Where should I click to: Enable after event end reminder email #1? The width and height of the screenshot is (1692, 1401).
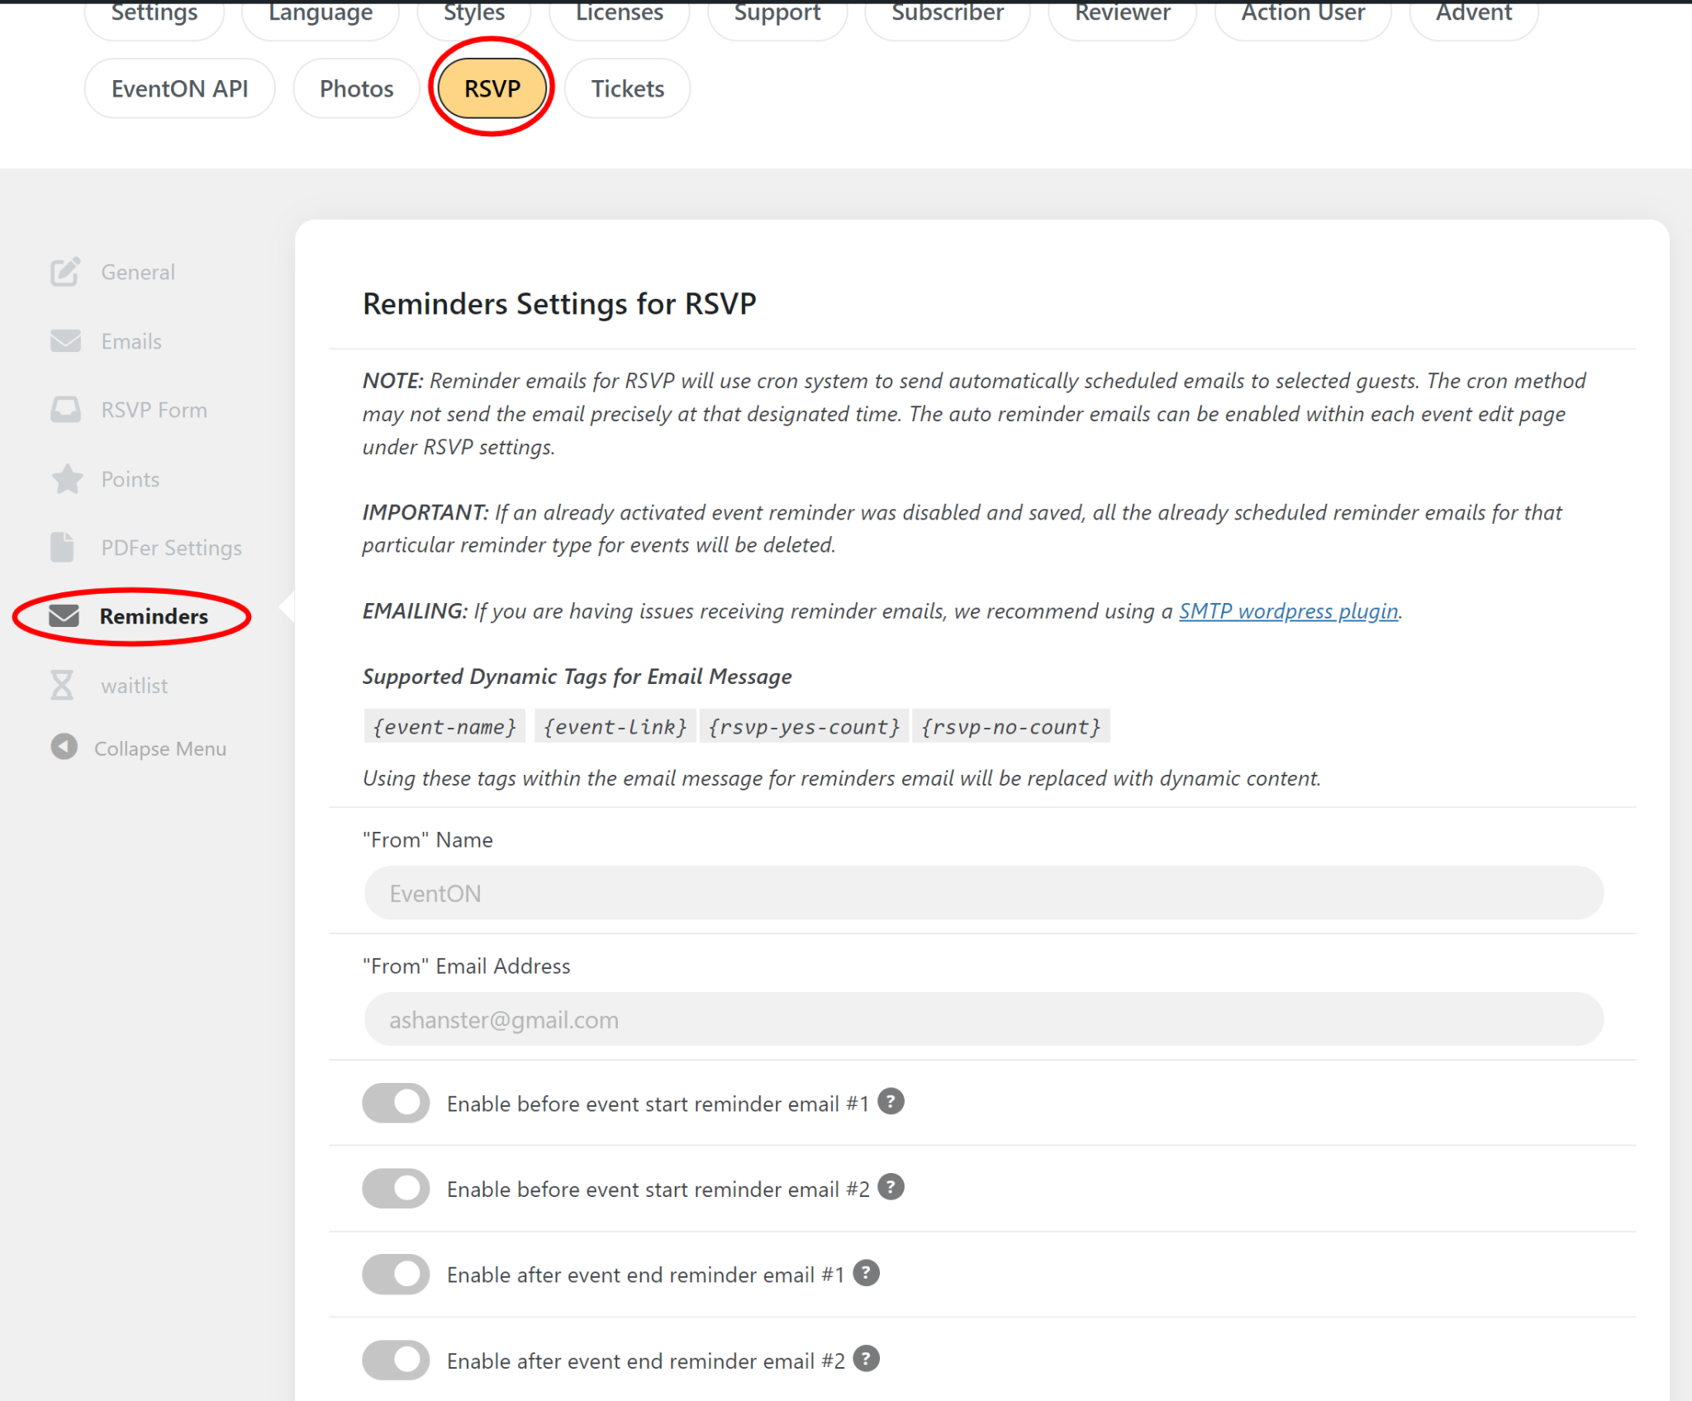(x=395, y=1274)
